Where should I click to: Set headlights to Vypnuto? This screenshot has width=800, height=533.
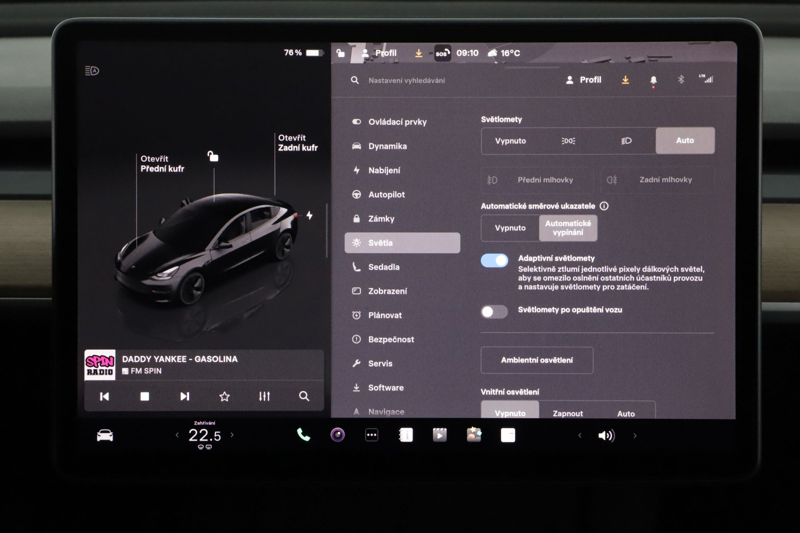[510, 141]
